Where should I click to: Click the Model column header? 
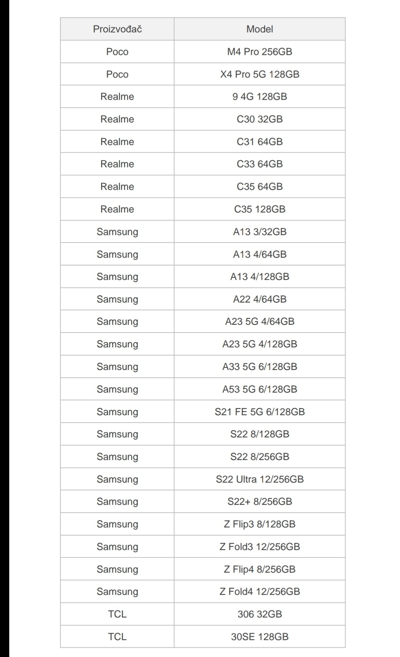pyautogui.click(x=260, y=29)
